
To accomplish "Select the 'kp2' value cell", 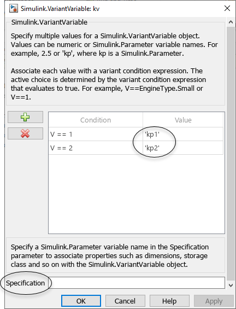I will coord(183,148).
